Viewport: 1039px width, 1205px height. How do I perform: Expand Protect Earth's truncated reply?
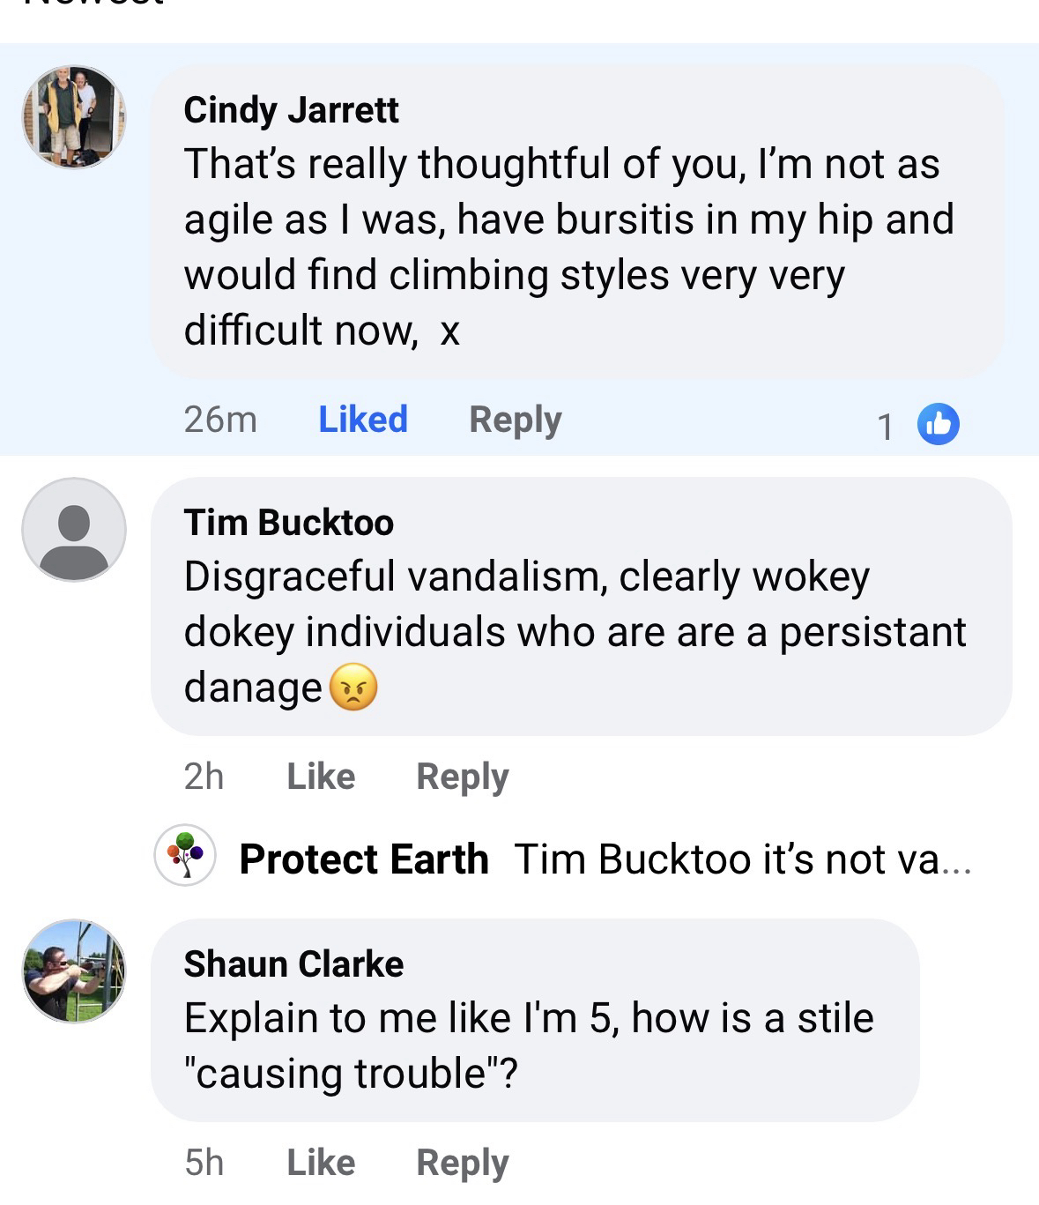tap(742, 859)
